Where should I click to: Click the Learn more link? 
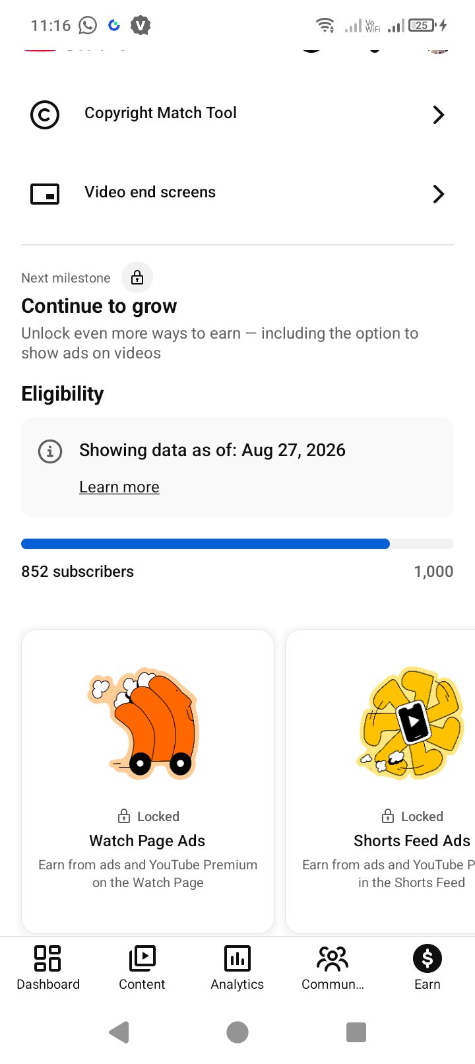(x=119, y=487)
